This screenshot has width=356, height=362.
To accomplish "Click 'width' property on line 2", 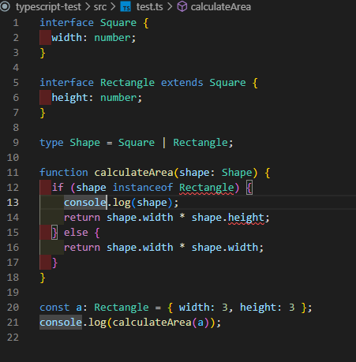I will (x=67, y=38).
